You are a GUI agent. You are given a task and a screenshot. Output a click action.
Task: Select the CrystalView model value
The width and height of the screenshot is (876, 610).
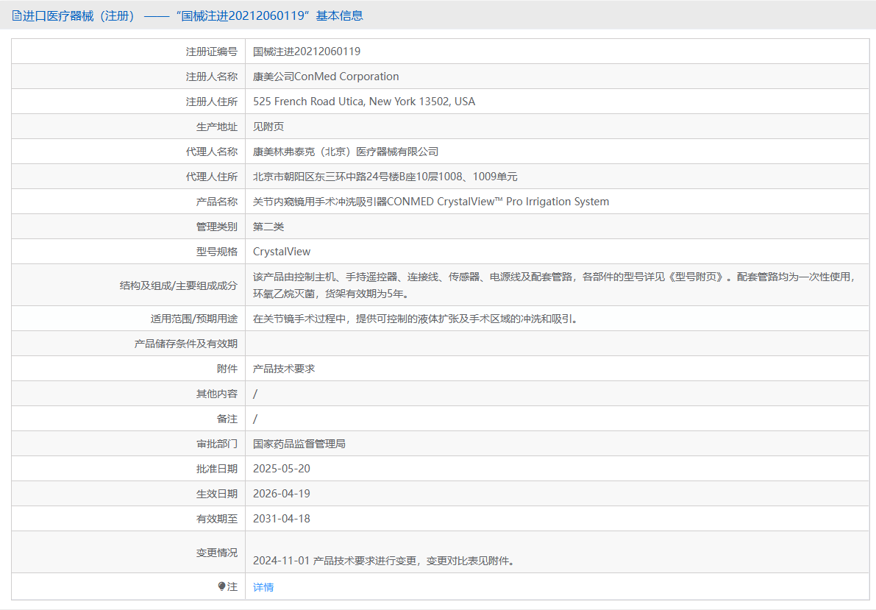(282, 252)
